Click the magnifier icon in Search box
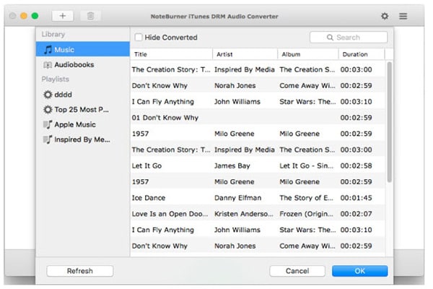Screen dimensions: 433x289 pos(330,38)
